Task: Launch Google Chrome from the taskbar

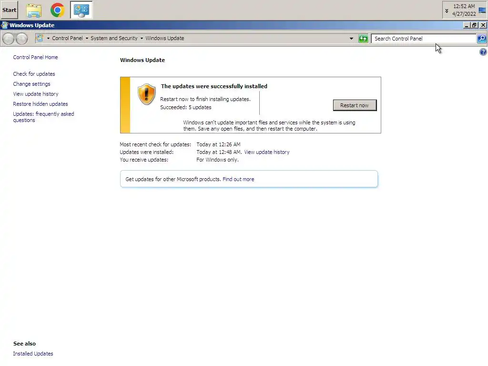Action: (58, 10)
